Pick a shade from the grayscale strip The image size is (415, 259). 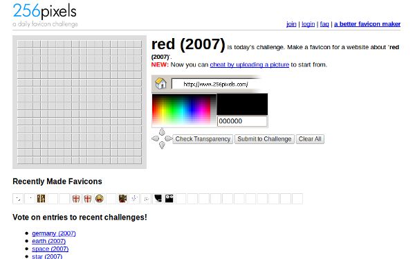[213, 109]
